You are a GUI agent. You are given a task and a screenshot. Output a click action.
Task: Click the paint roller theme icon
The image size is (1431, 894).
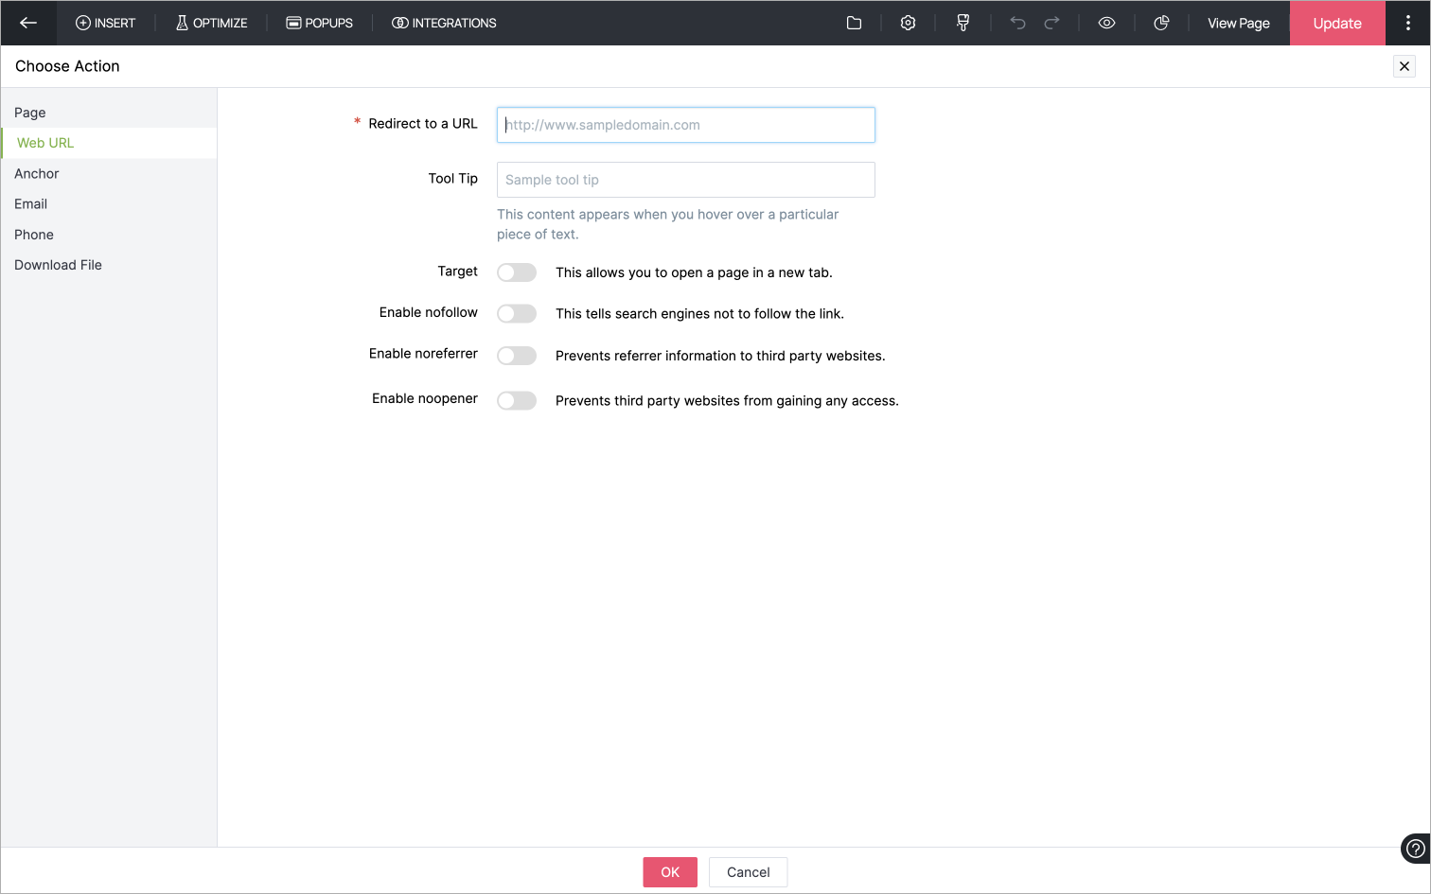point(963,23)
